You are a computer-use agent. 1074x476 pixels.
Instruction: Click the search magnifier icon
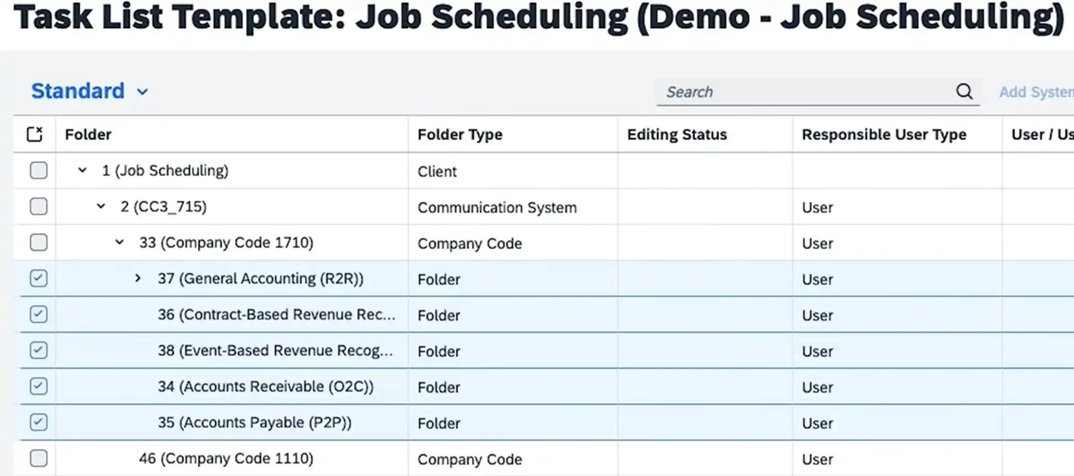[x=964, y=91]
